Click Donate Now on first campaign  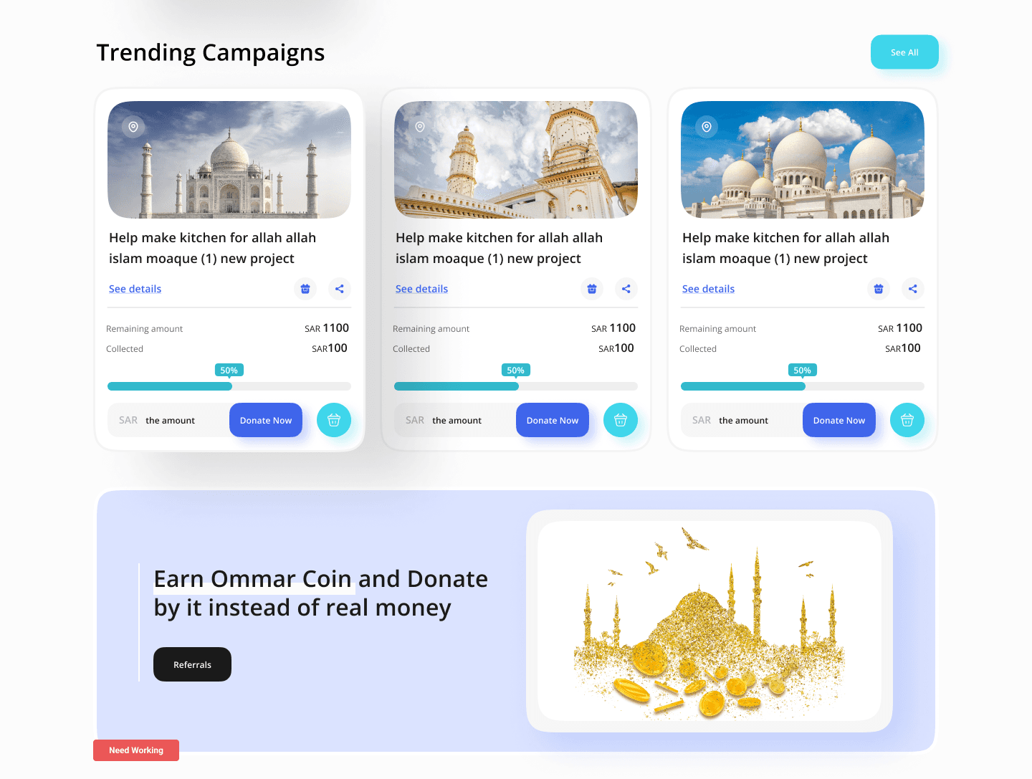click(266, 420)
